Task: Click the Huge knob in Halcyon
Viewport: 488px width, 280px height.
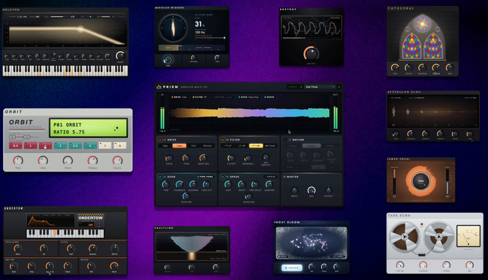Action: click(x=120, y=56)
